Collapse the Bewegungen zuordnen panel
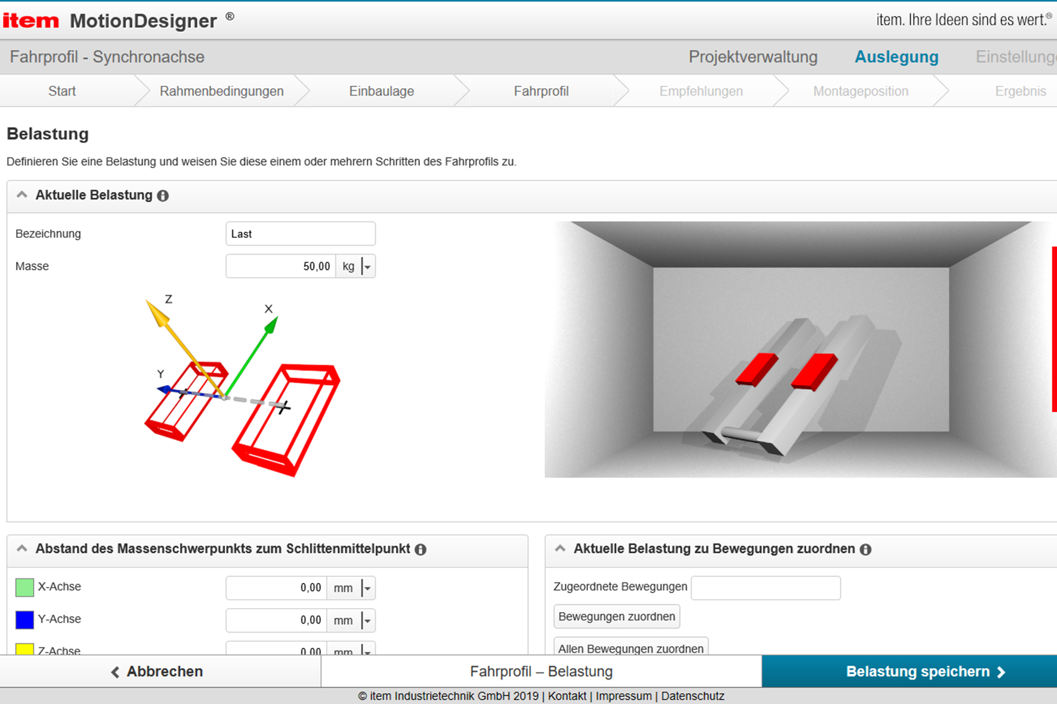 [x=560, y=548]
